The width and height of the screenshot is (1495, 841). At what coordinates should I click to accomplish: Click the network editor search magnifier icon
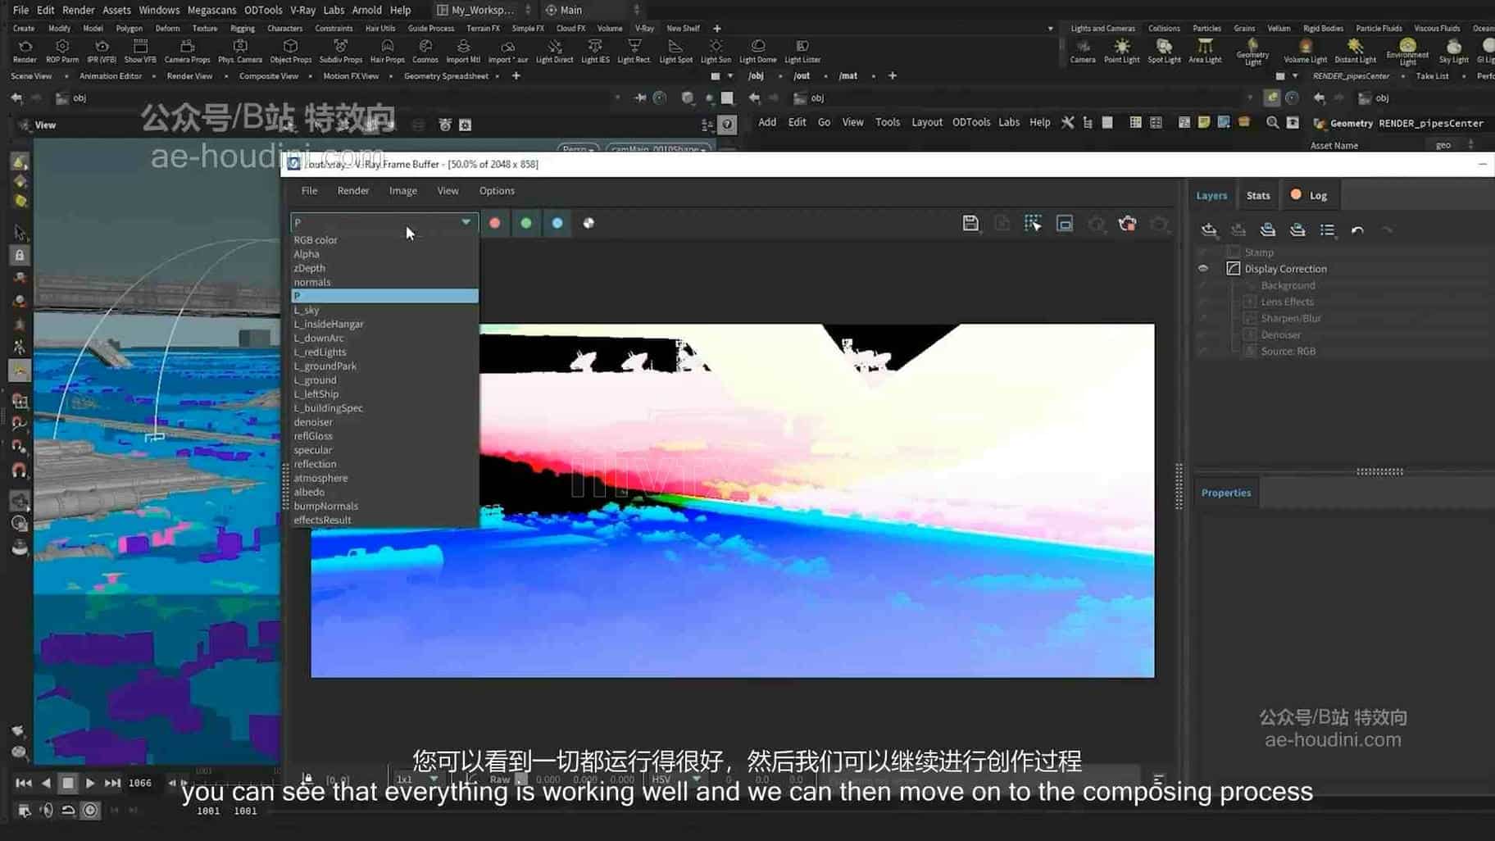point(1272,122)
